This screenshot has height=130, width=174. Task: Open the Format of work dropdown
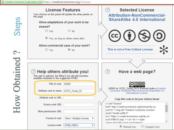pos(79,118)
